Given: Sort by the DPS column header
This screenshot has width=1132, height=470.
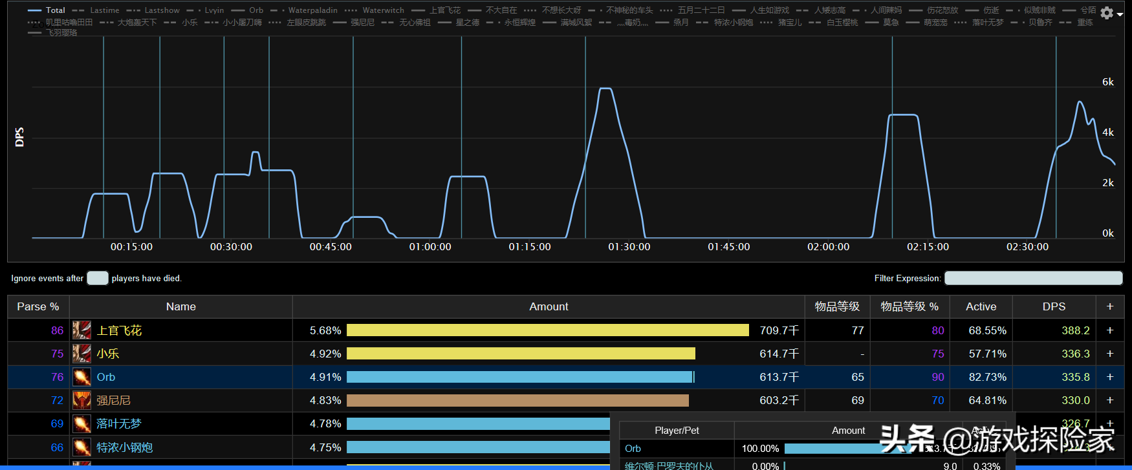Looking at the screenshot, I should [x=1054, y=306].
